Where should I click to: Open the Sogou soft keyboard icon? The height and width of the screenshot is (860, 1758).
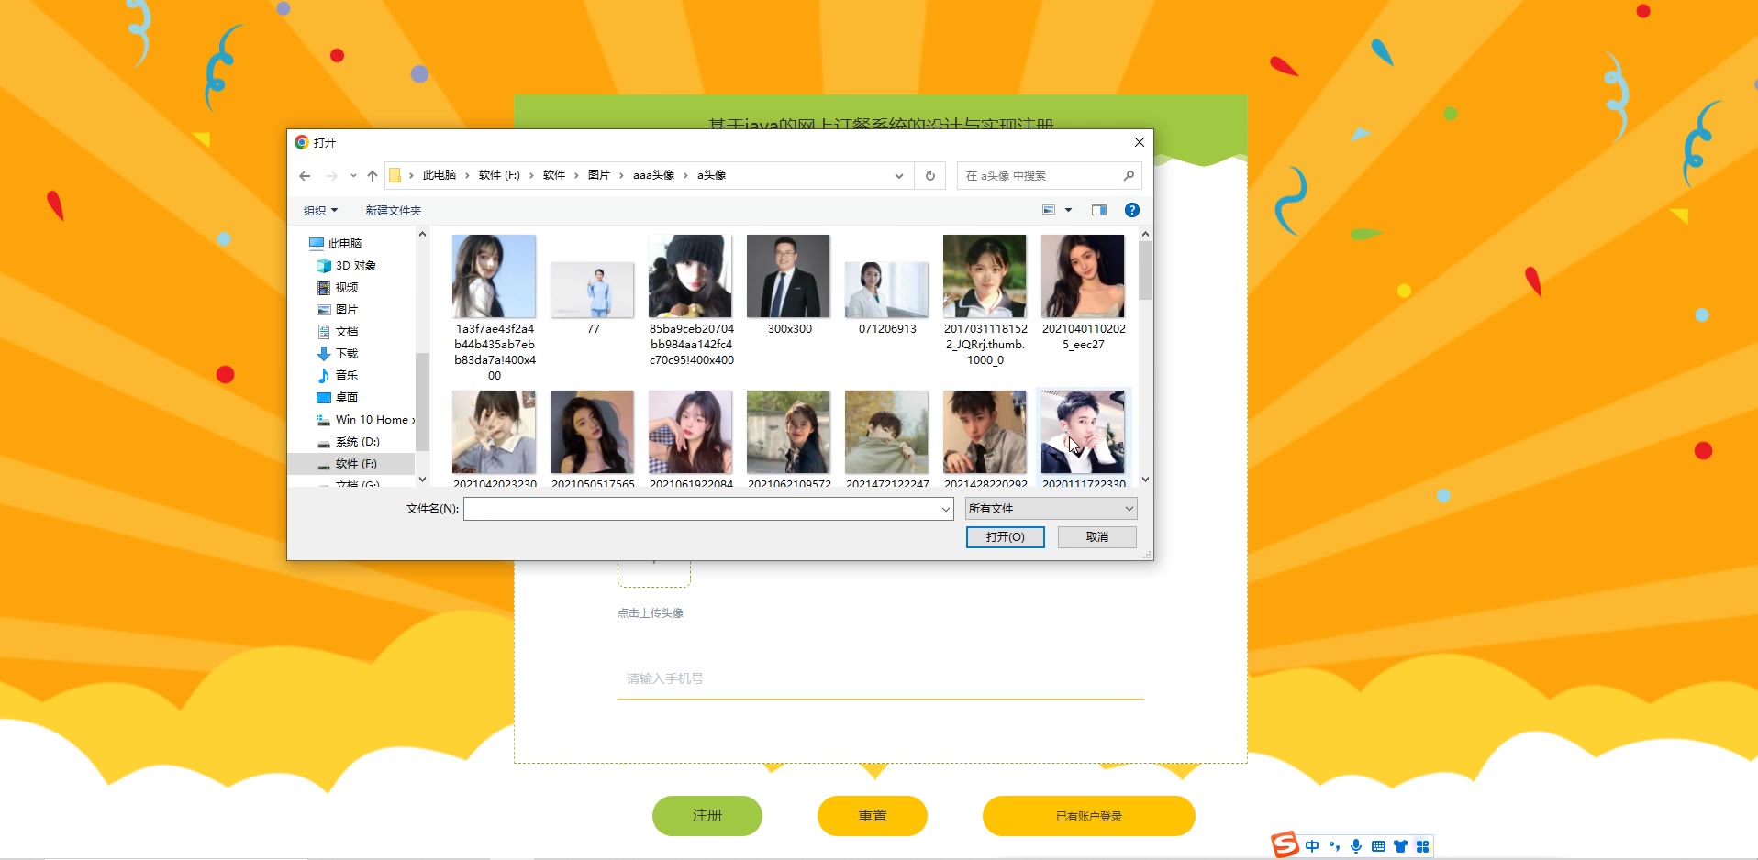[1378, 846]
